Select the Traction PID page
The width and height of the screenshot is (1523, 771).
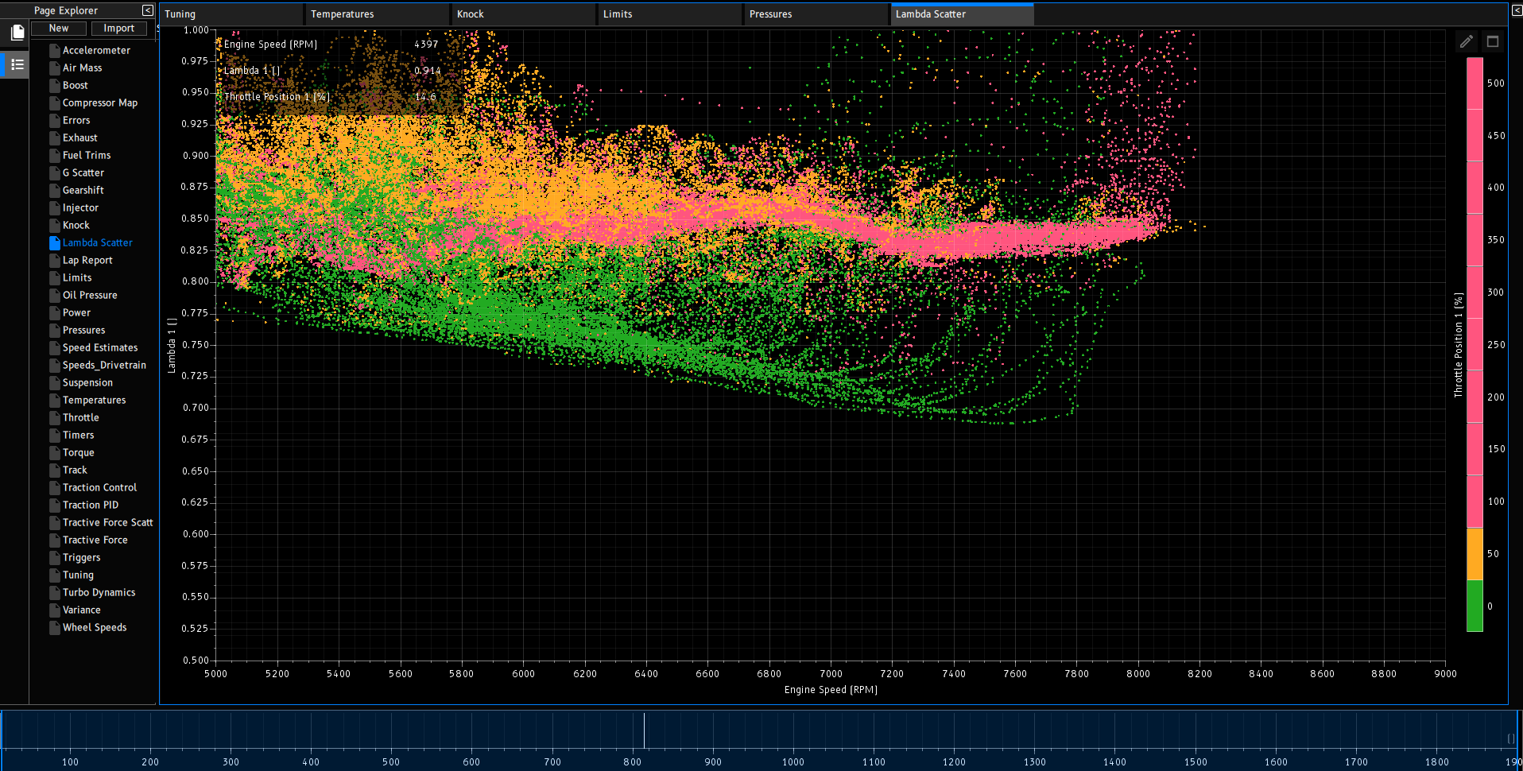pos(91,505)
